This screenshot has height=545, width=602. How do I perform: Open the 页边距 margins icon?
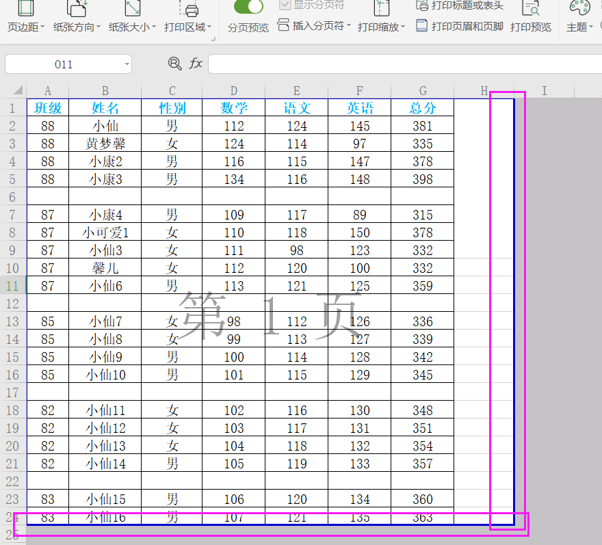point(26,8)
